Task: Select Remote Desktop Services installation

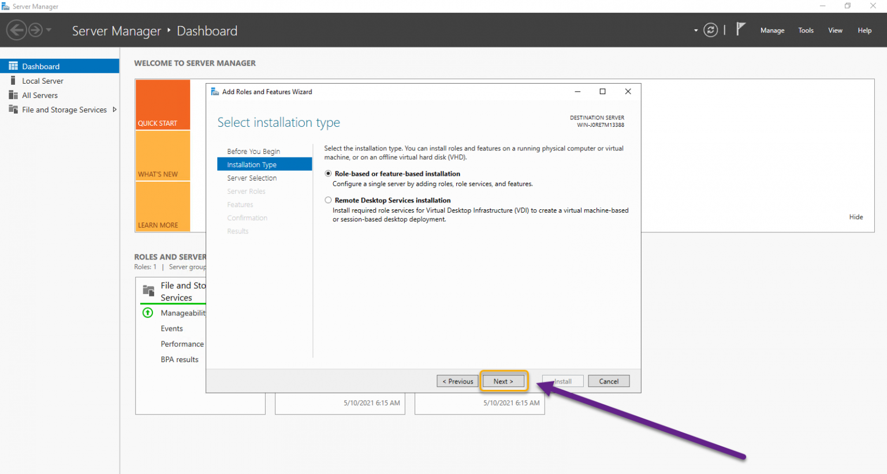Action: click(328, 200)
